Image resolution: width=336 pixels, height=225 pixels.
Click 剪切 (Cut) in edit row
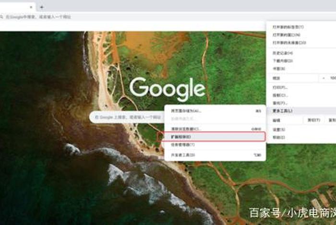click(311, 121)
